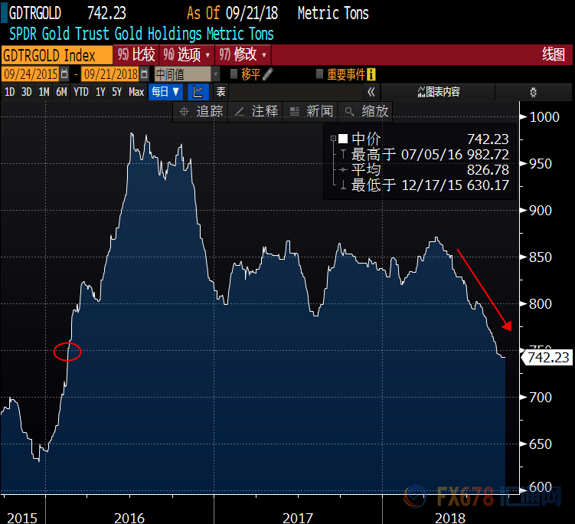
Task: Select the 1M range tab
Action: (x=44, y=92)
